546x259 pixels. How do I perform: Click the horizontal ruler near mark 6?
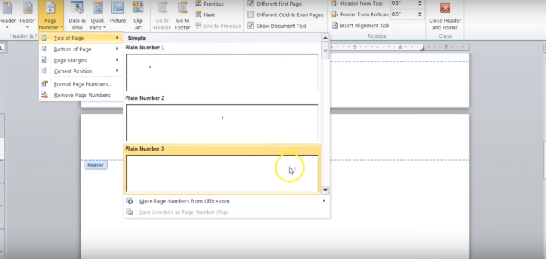[x=400, y=47]
